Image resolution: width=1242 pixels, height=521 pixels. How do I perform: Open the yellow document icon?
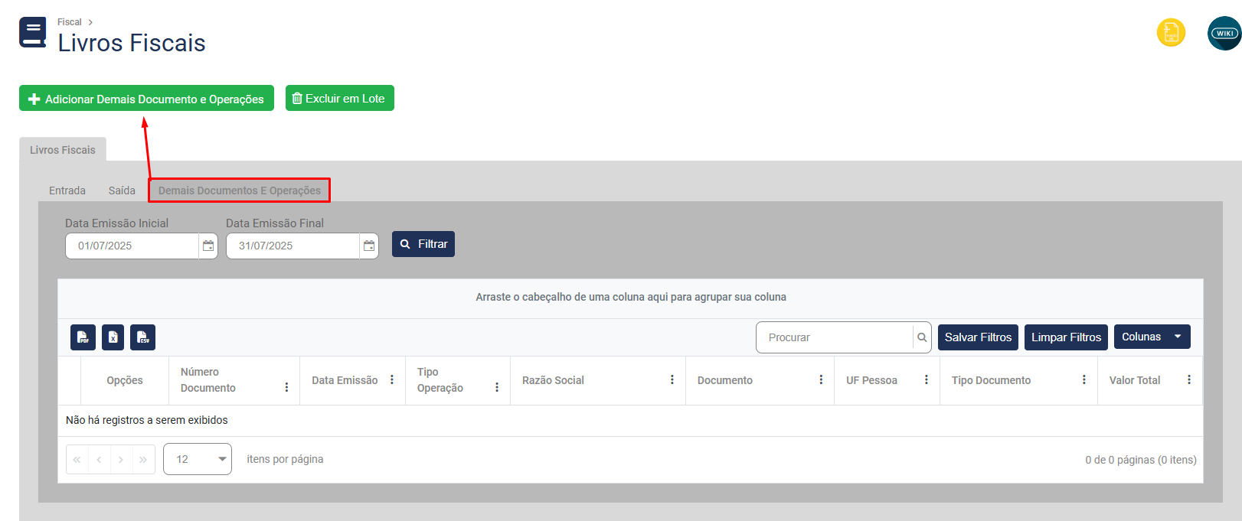tap(1171, 33)
